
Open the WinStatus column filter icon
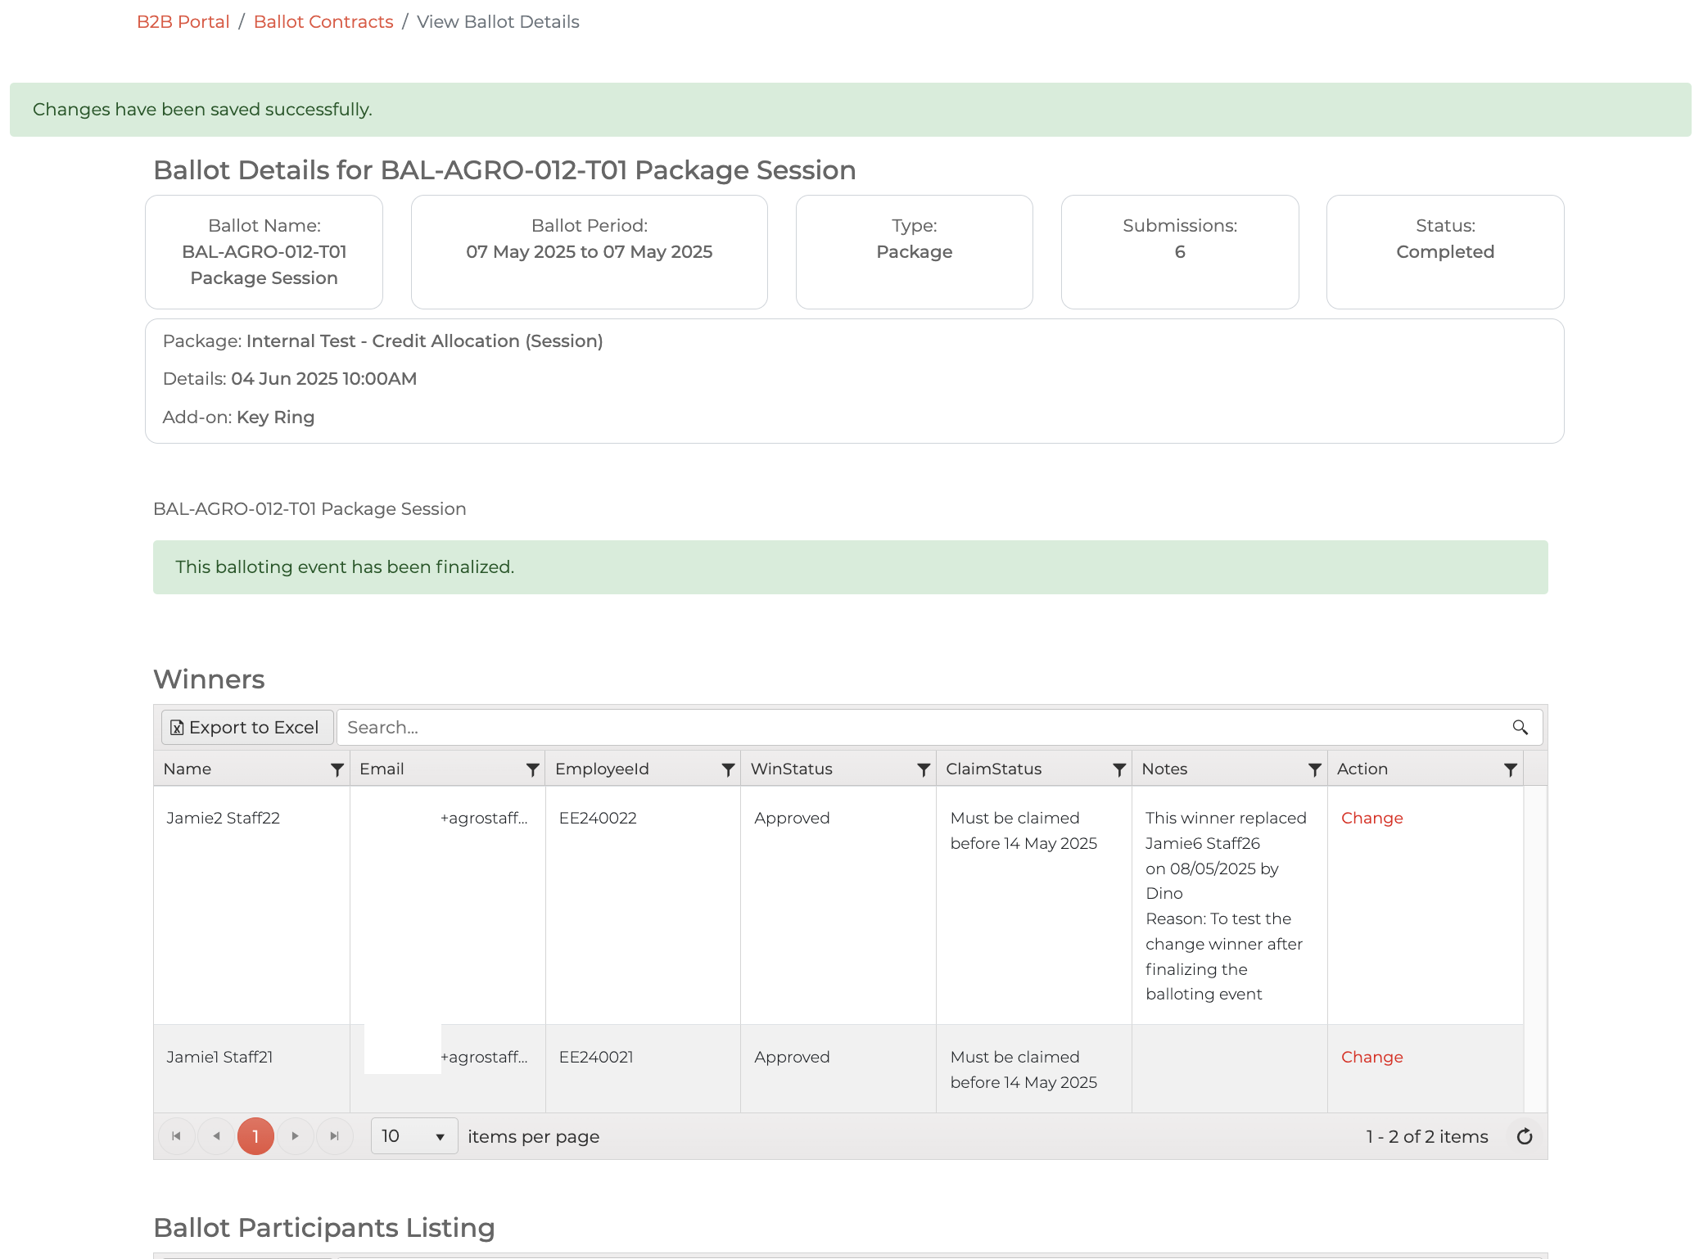[923, 769]
